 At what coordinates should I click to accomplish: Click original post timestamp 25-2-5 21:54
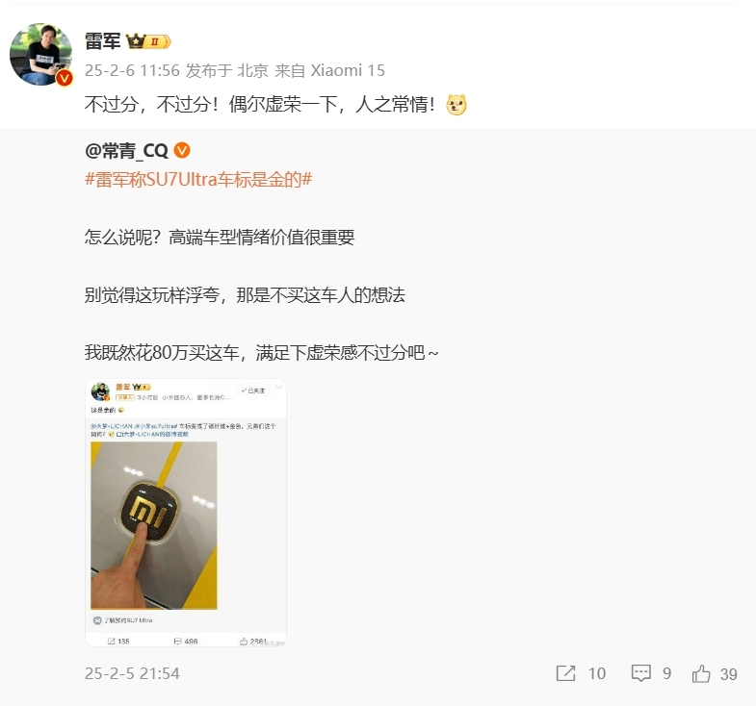[x=132, y=673]
